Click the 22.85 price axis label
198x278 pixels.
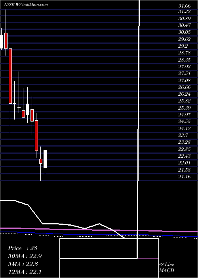click(185, 149)
